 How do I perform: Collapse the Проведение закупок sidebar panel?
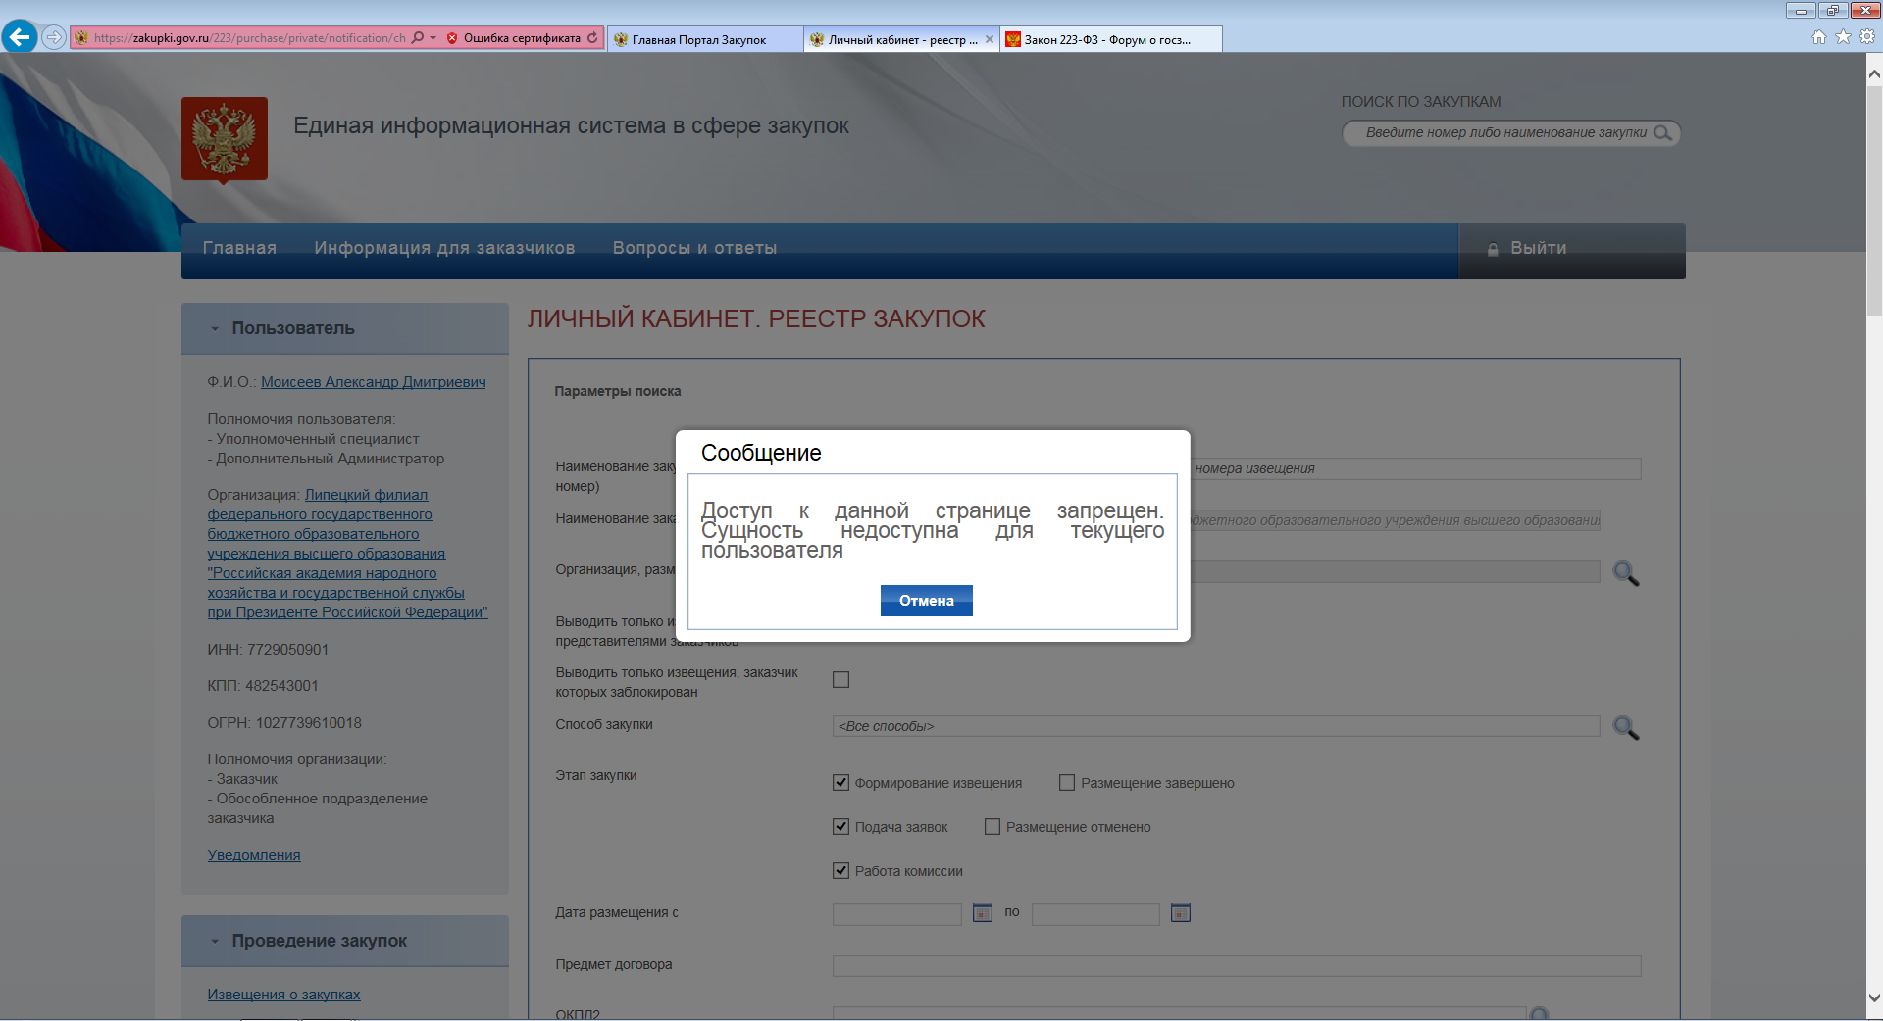point(216,942)
